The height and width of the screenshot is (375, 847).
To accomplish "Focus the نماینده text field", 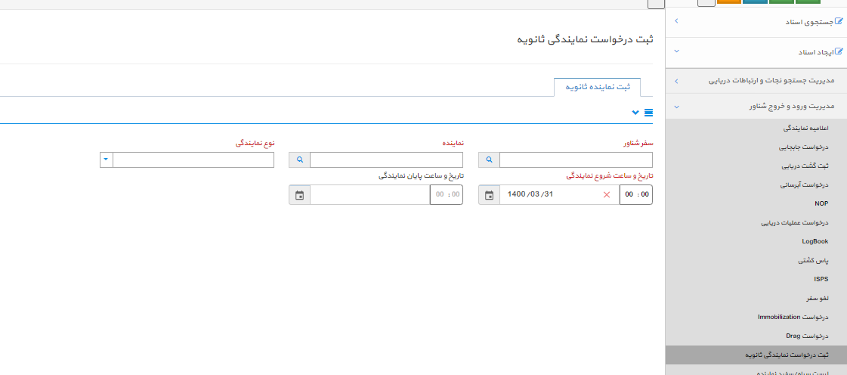I will tap(386, 160).
